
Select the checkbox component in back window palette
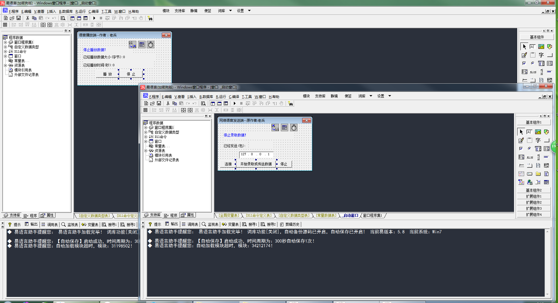524,63
